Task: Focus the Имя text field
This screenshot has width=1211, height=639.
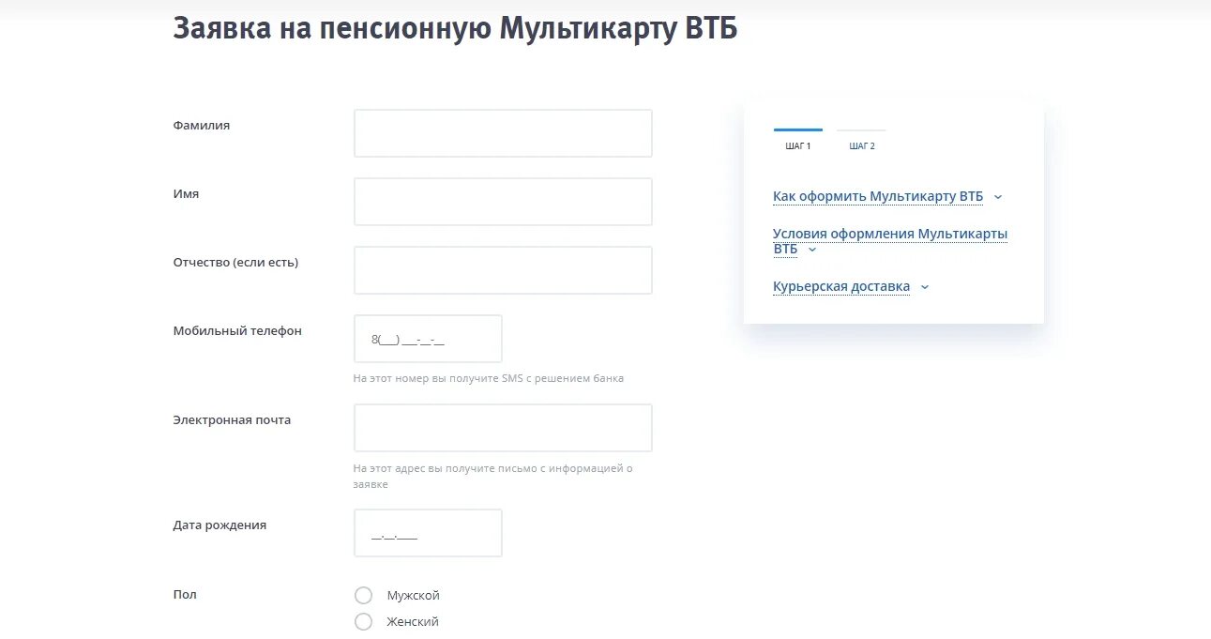Action: point(503,202)
